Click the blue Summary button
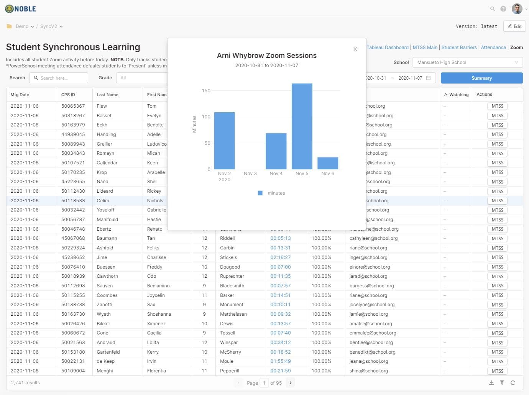The height and width of the screenshot is (395, 529). [481, 78]
